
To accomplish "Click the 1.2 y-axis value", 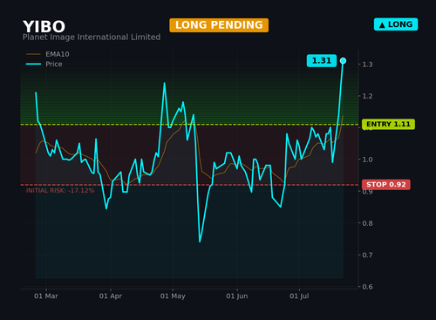I will [367, 96].
